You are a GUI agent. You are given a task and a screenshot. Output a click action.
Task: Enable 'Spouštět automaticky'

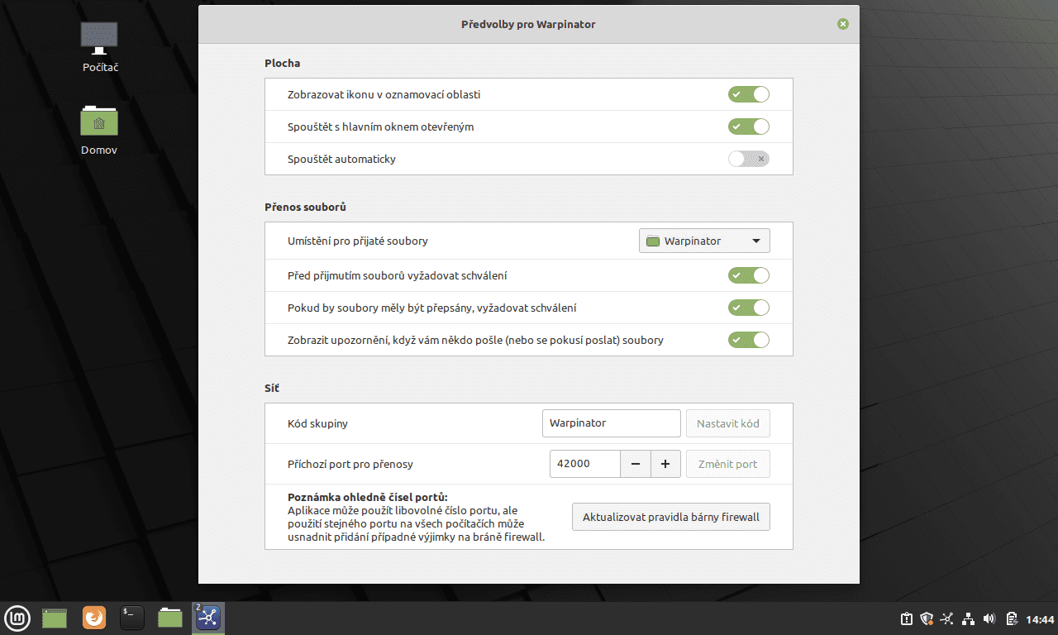coord(748,159)
